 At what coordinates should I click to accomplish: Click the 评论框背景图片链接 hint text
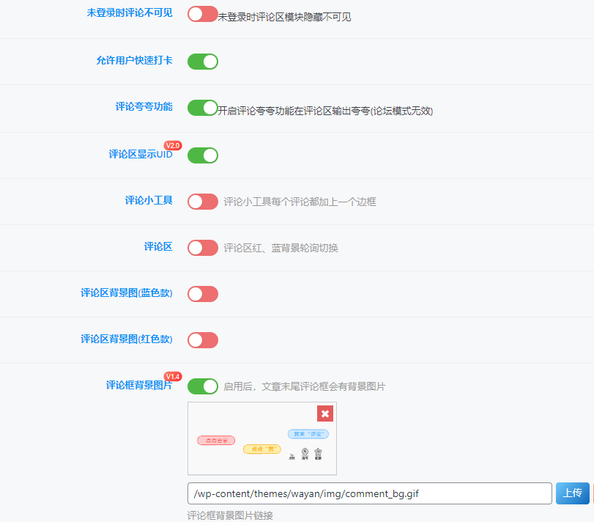(x=230, y=515)
